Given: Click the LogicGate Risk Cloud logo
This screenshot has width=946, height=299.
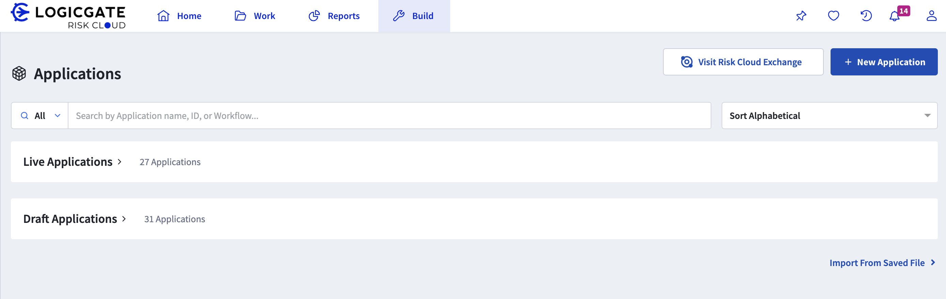Looking at the screenshot, I should [68, 16].
